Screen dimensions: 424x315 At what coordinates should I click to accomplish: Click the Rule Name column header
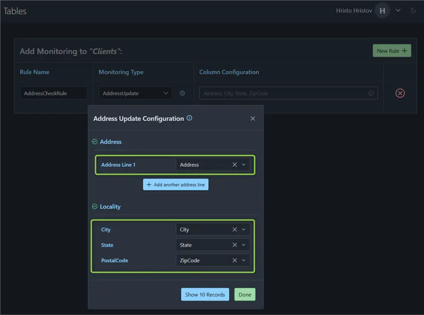(x=34, y=72)
